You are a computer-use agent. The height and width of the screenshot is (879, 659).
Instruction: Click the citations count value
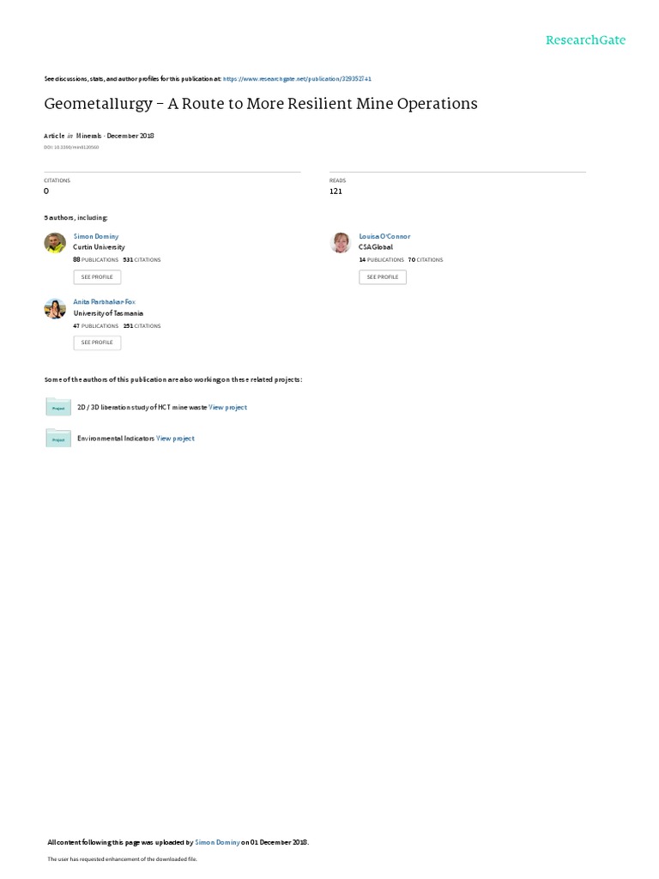pyautogui.click(x=46, y=191)
